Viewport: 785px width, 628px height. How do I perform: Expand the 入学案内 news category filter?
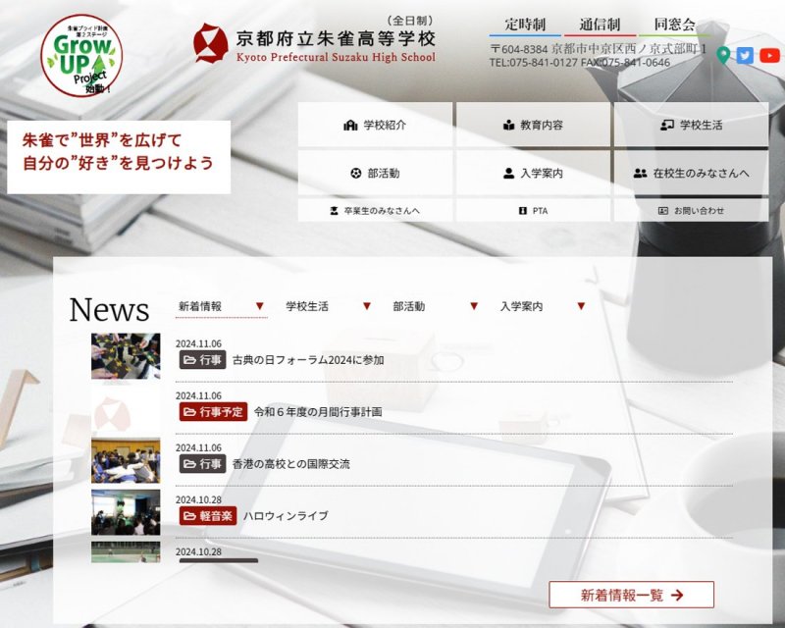[542, 306]
